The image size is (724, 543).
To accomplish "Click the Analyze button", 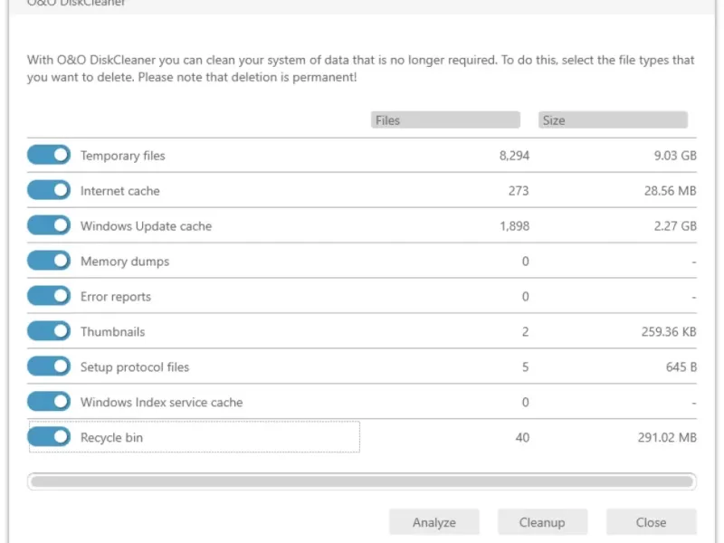I will [434, 522].
